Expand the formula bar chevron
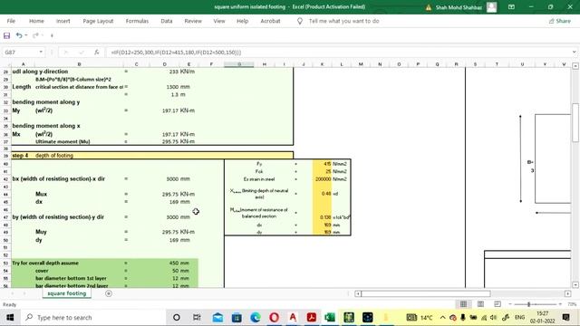 574,53
